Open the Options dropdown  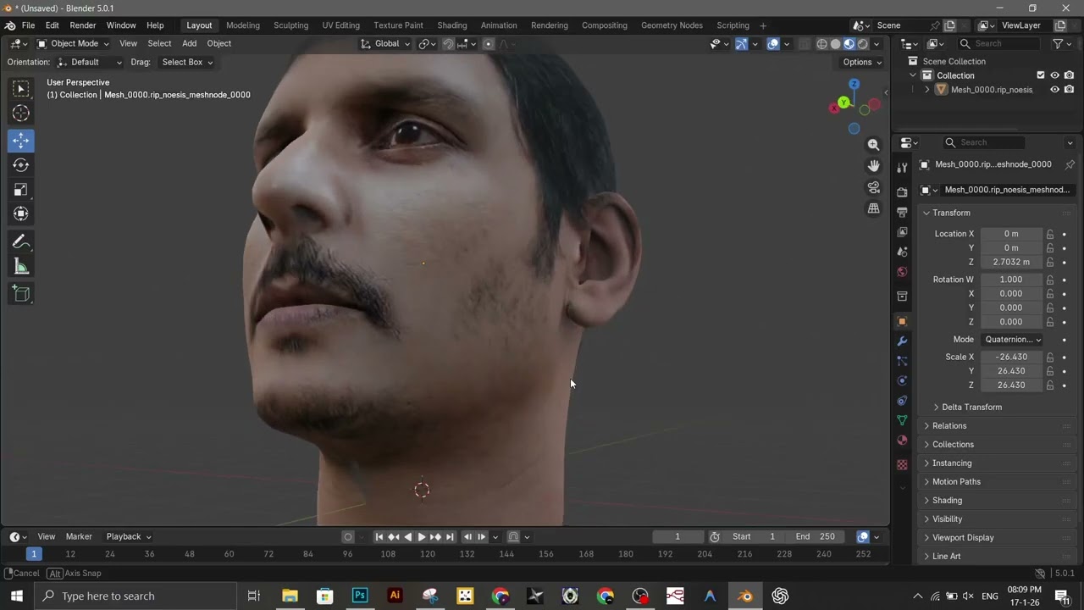(x=862, y=62)
